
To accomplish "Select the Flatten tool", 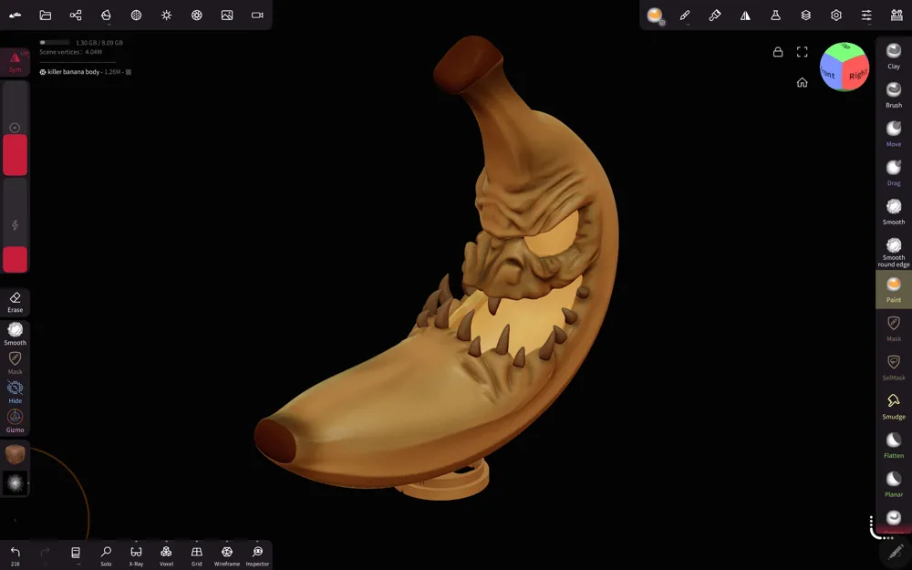I will [x=894, y=445].
